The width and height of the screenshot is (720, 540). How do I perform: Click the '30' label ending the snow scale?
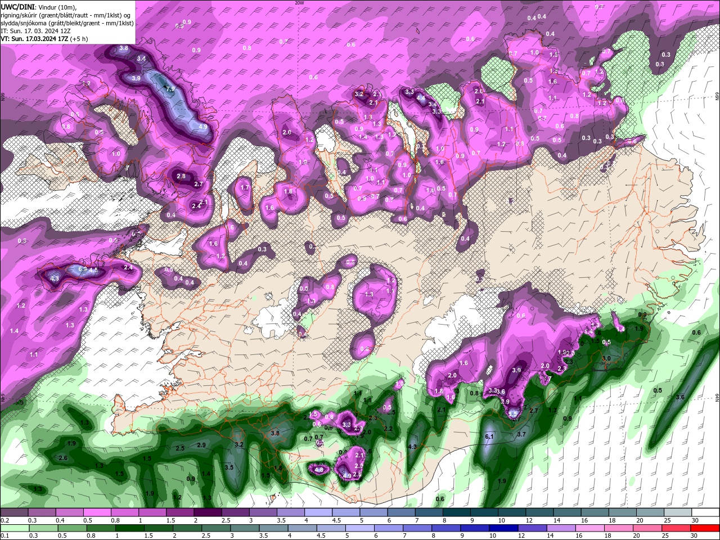click(x=695, y=520)
